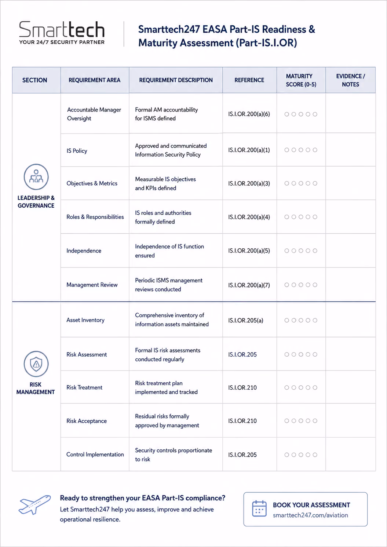The height and width of the screenshot is (547, 387).
Task: Click the Leadership & Governance people icon
Action: point(36,177)
